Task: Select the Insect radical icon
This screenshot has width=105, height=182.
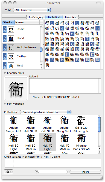Action: click(x=11, y=29)
